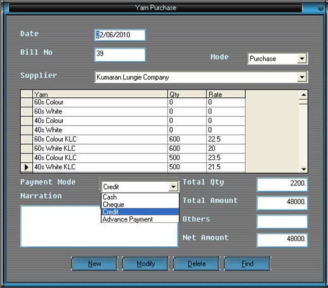Select the Qty cell for 60s Colour KLC

(187, 139)
